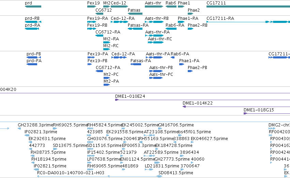Viewport: 290px width, 178px height.
Task: Select the Aats-thr gene feature
Action: 154,6
